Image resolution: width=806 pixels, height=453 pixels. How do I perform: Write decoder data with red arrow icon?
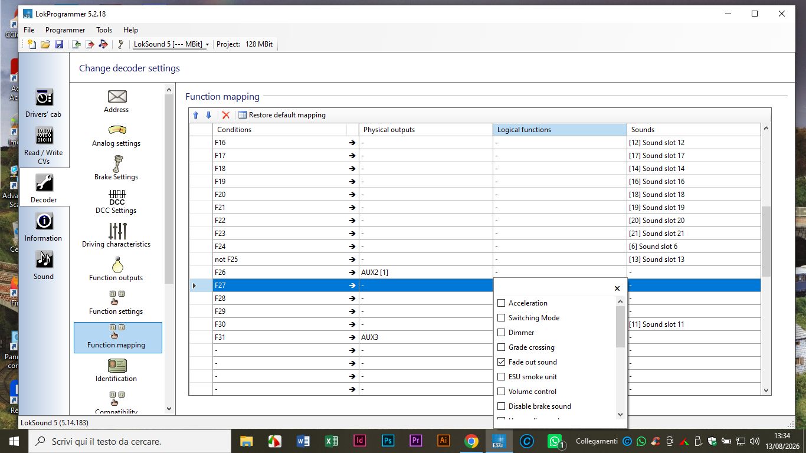90,44
